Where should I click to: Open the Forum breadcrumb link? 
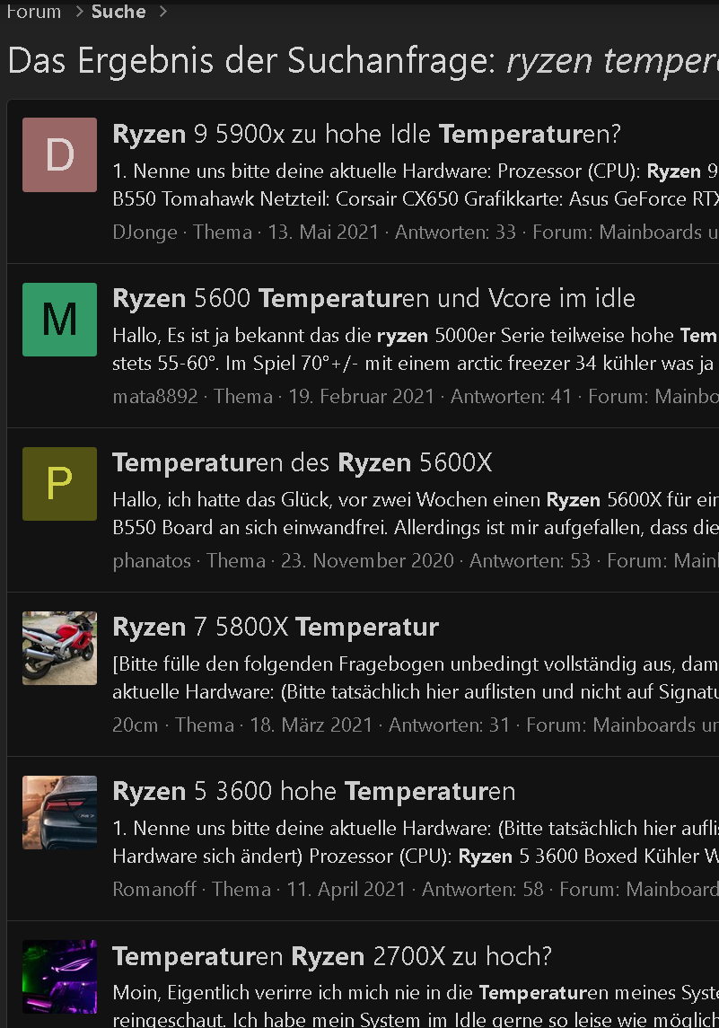click(33, 11)
